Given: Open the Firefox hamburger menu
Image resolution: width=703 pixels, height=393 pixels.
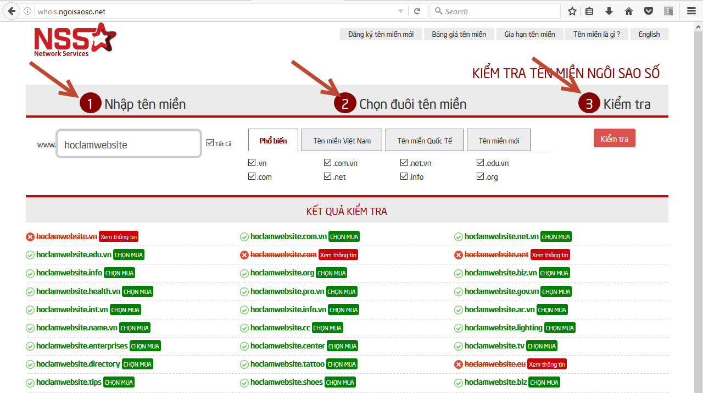Looking at the screenshot, I should click(691, 11).
